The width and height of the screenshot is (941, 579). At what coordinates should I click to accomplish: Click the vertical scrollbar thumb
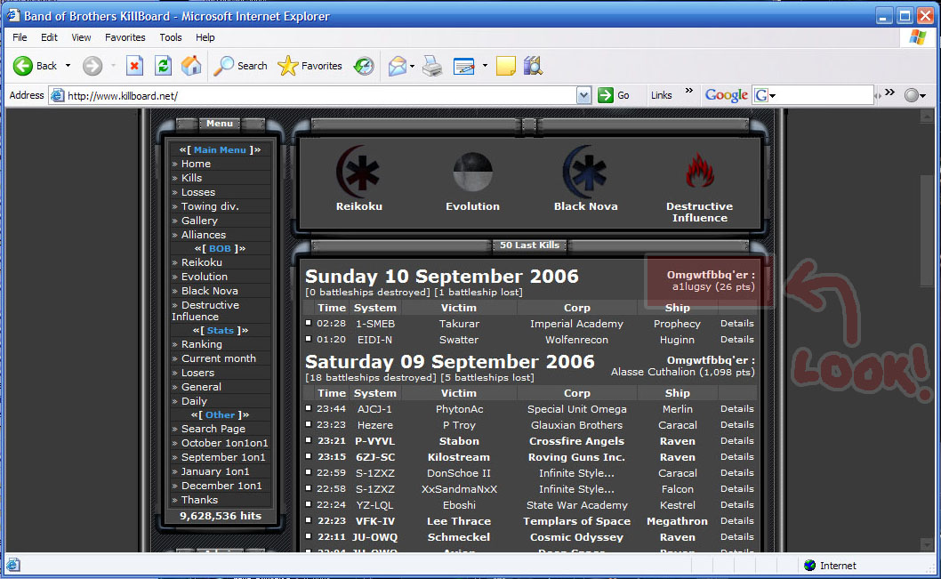[x=927, y=231]
